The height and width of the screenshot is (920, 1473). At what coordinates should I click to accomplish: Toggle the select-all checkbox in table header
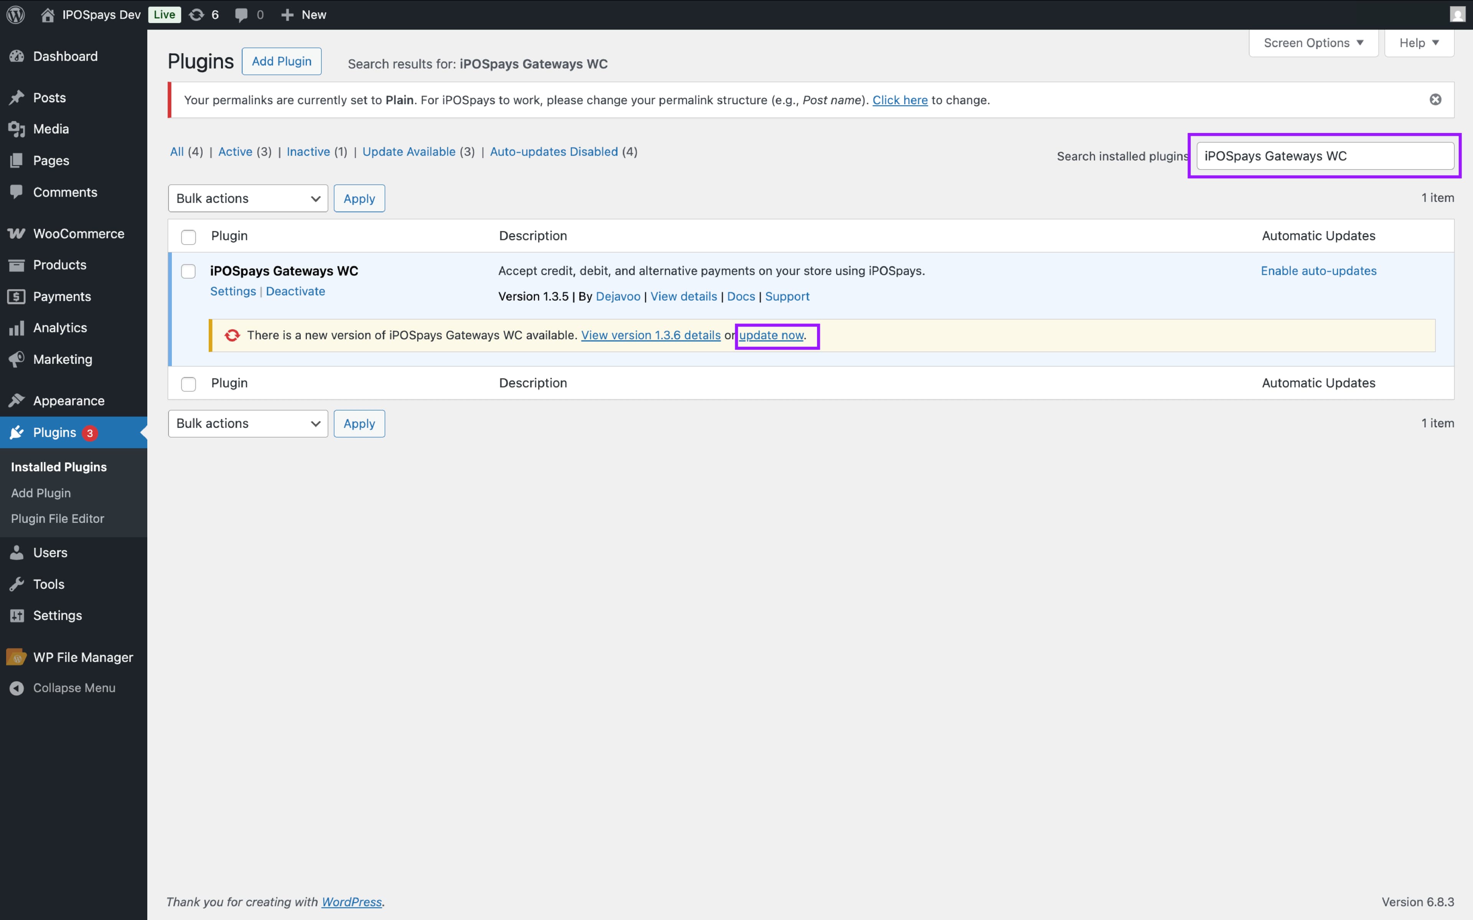pyautogui.click(x=189, y=237)
